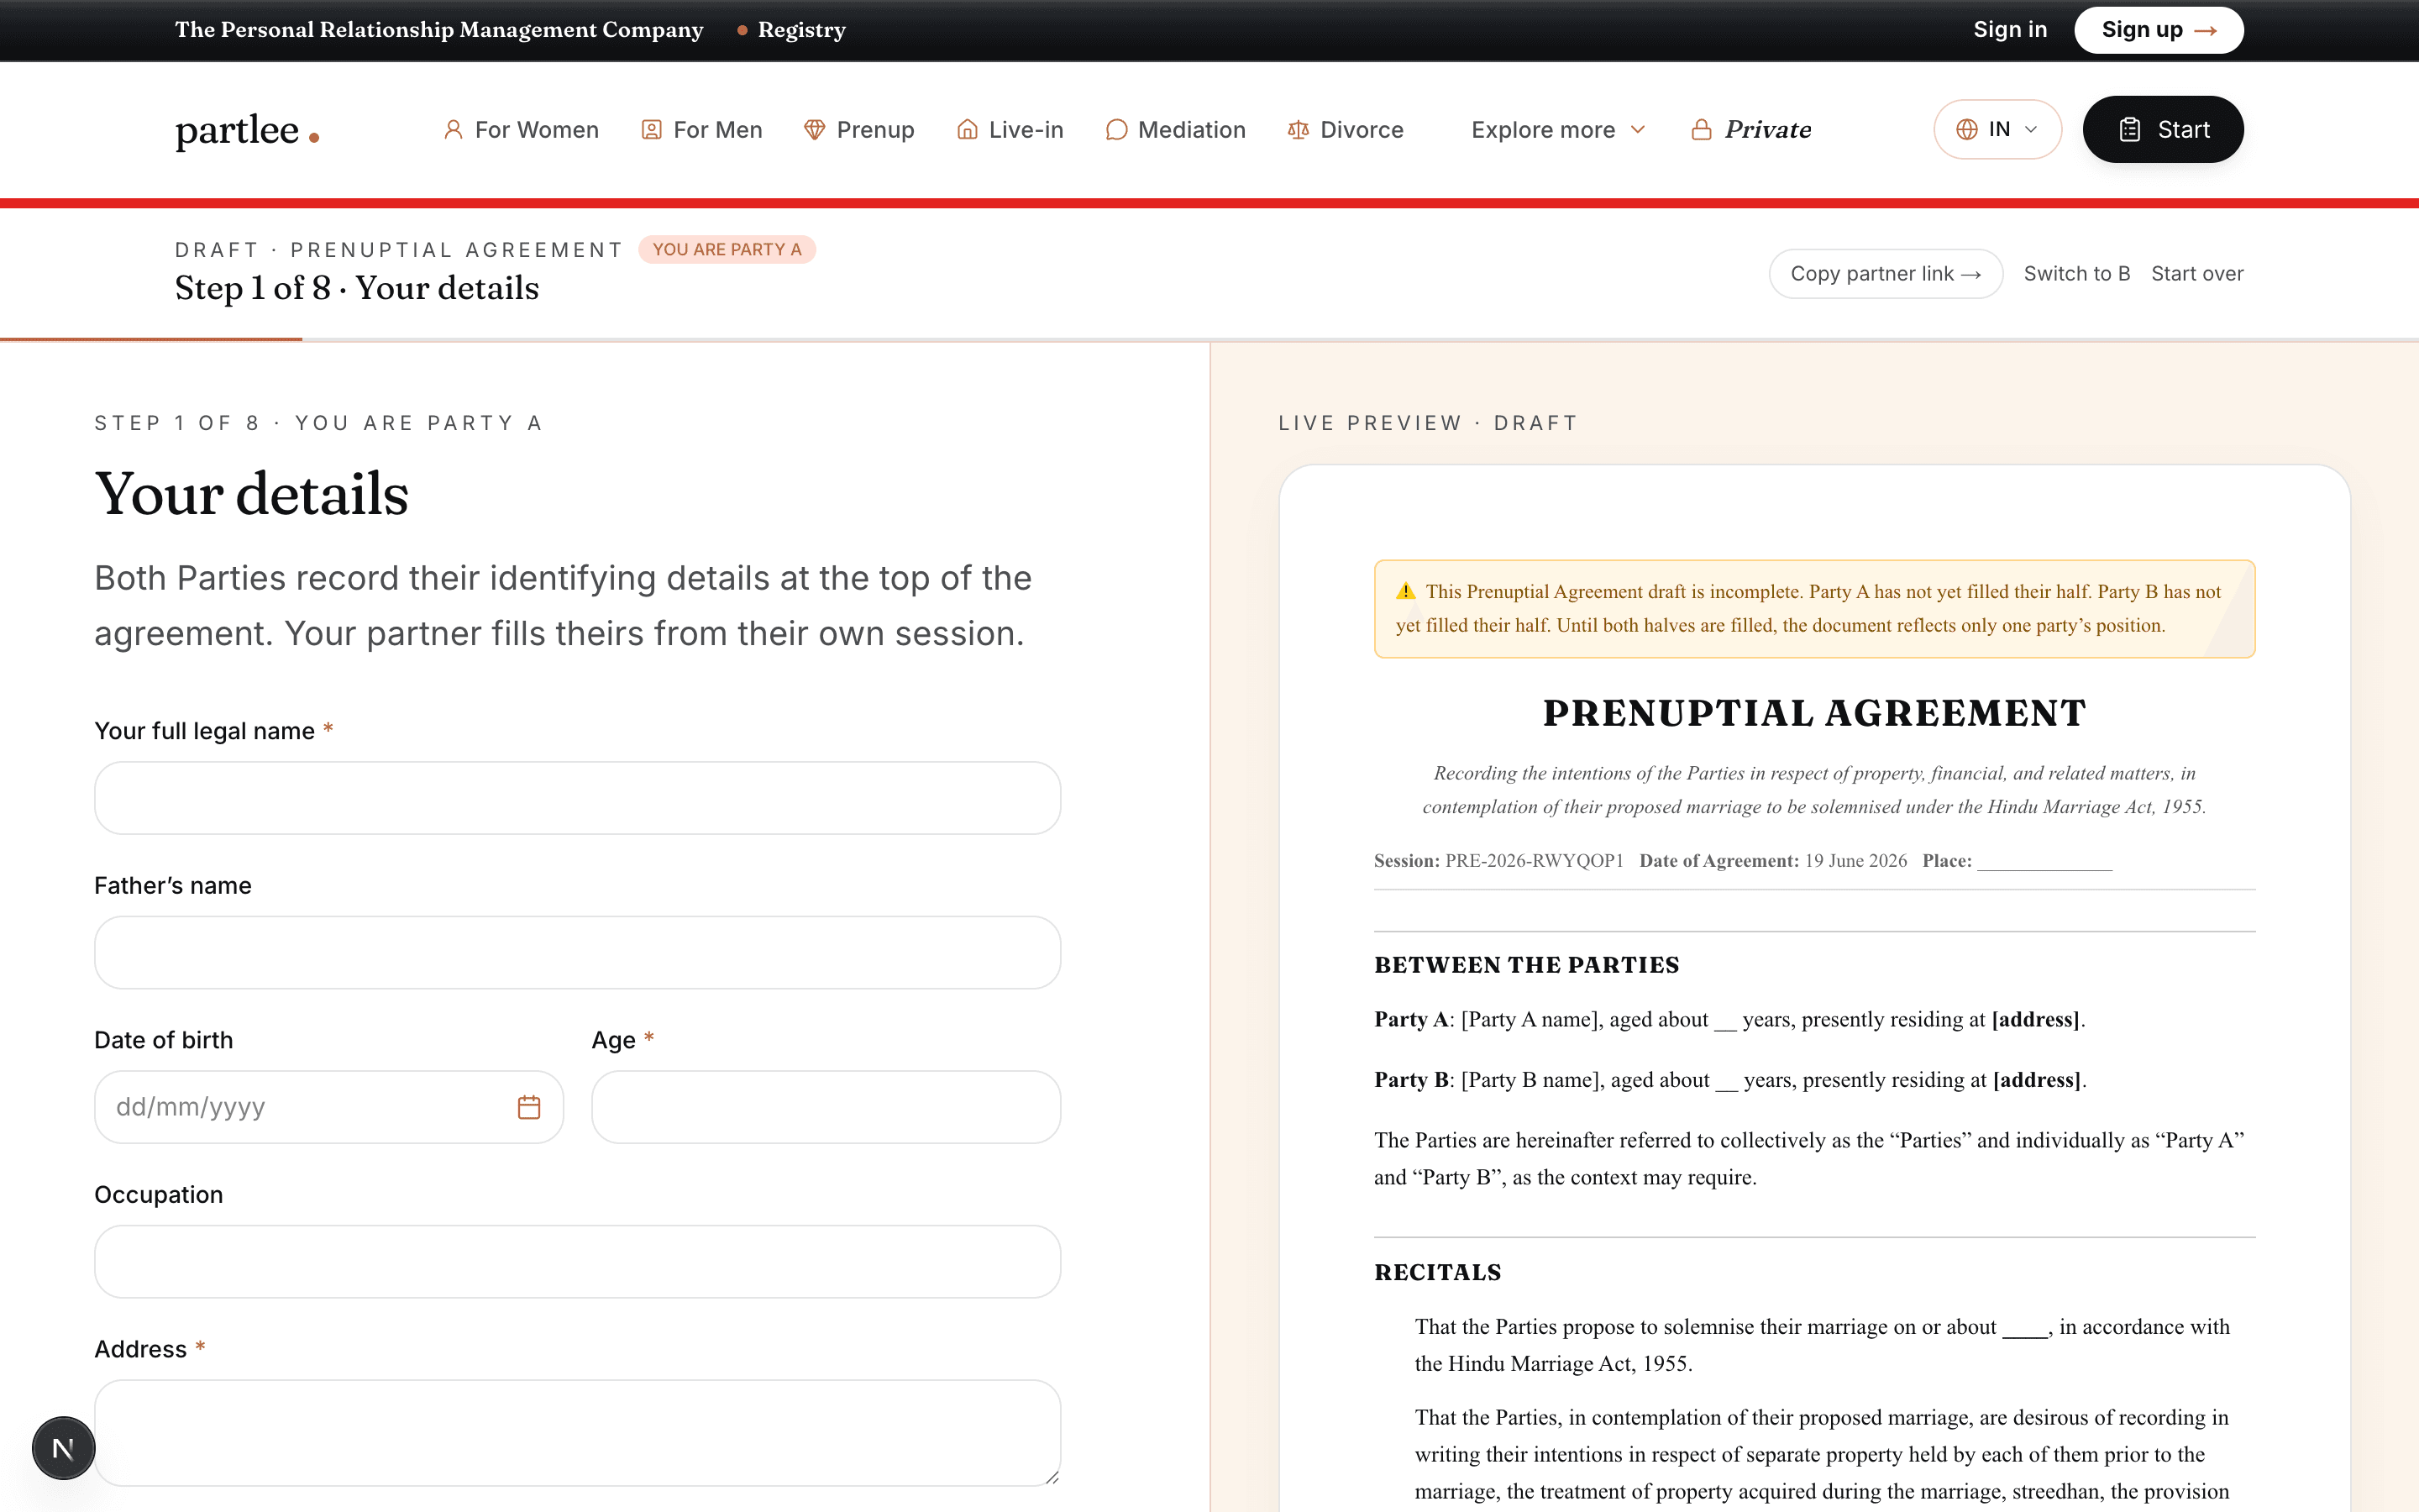Click the round N badge icon

(x=63, y=1448)
